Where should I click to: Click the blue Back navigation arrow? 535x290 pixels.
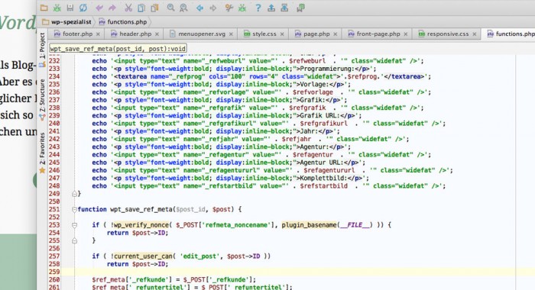pyautogui.click(x=200, y=8)
